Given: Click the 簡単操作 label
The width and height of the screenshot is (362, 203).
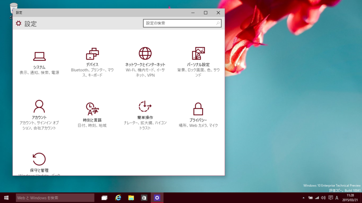Looking at the screenshot, I should (145, 117).
